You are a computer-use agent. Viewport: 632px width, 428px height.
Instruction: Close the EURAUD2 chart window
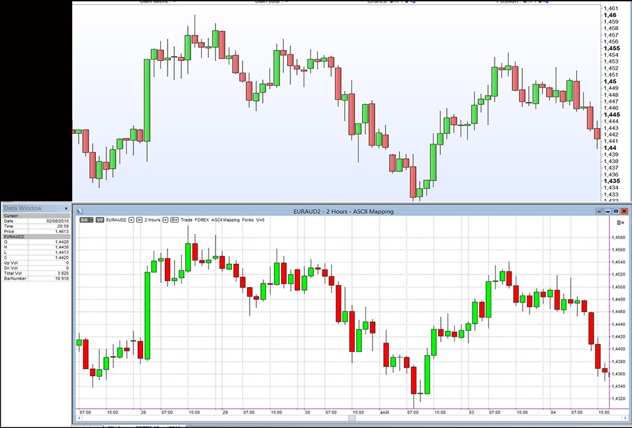(624, 211)
